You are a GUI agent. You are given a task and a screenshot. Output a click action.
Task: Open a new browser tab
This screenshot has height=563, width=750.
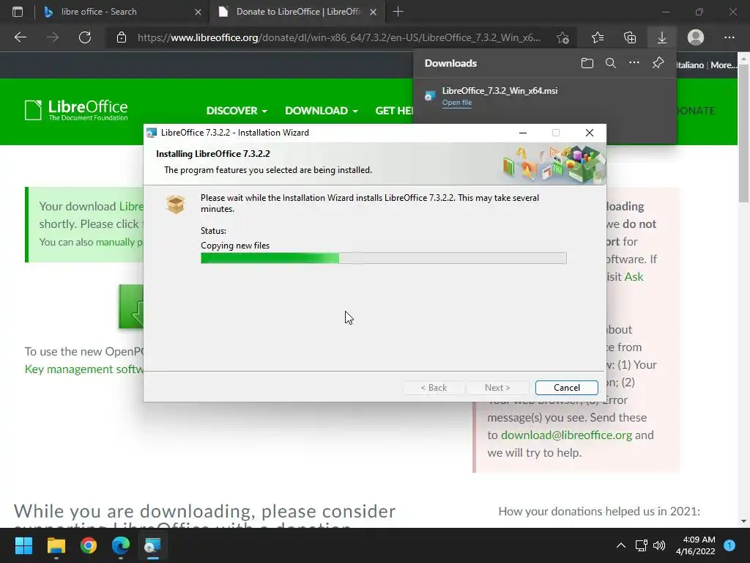point(398,12)
